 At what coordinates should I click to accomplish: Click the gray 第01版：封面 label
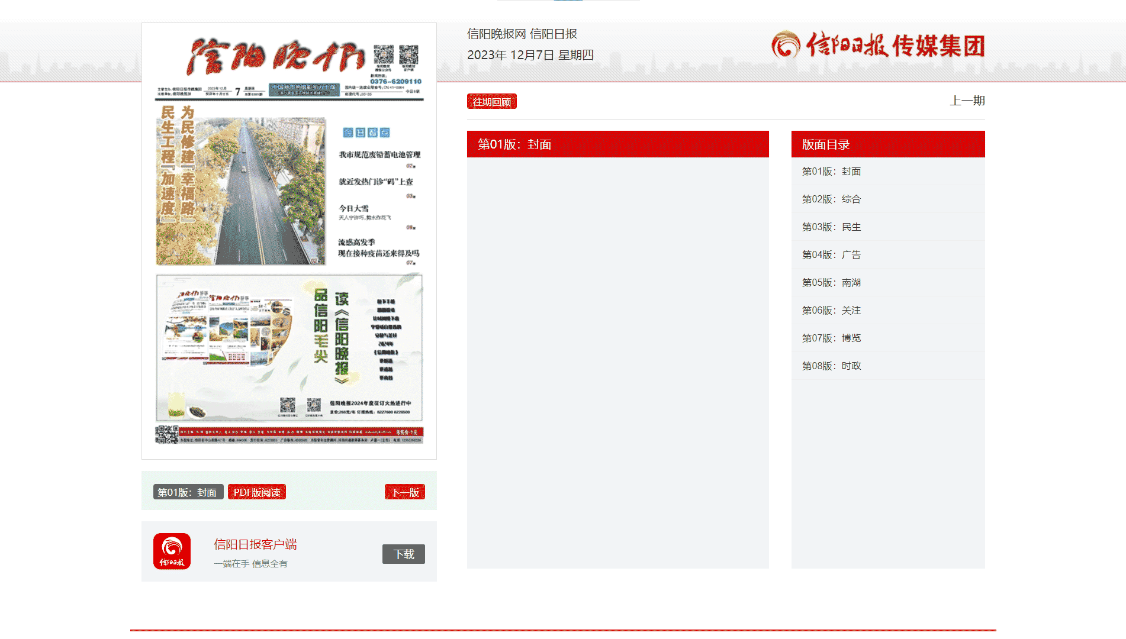[x=188, y=492]
